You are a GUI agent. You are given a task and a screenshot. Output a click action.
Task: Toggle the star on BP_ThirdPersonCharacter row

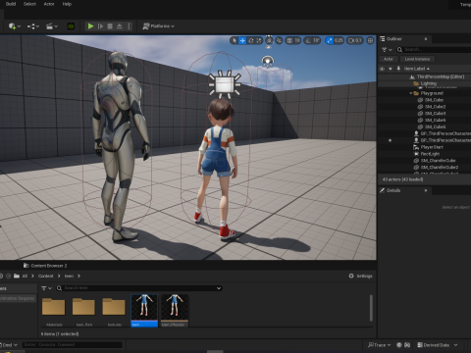click(x=390, y=140)
